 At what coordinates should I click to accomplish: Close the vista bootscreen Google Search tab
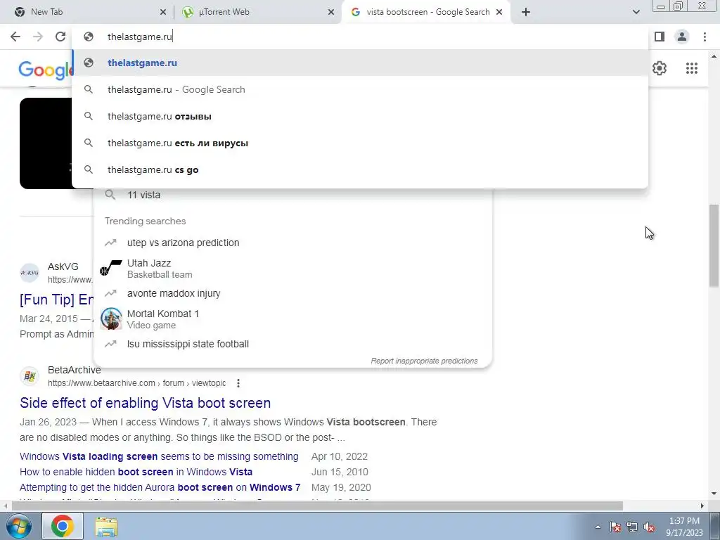(499, 13)
